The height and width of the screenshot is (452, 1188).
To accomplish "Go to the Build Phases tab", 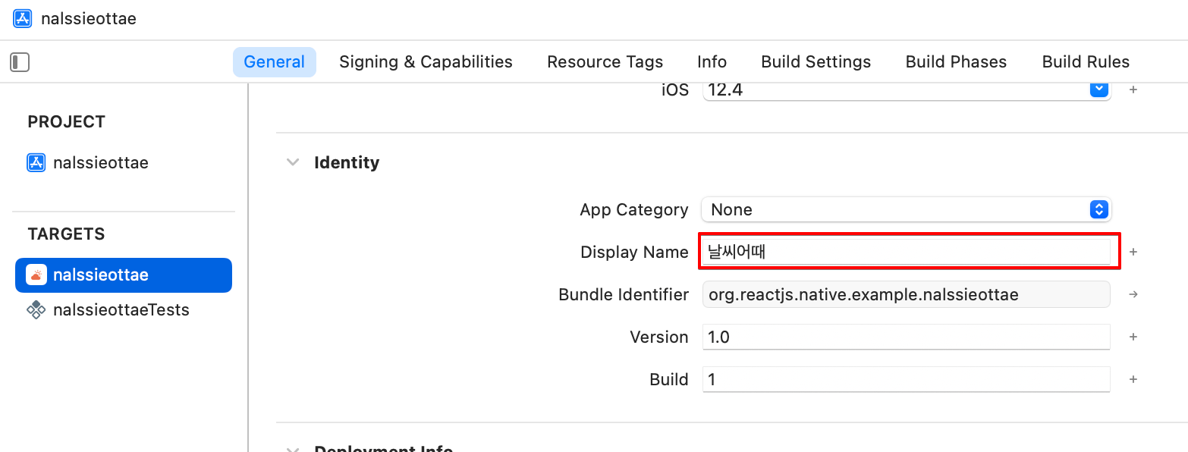I will click(956, 62).
